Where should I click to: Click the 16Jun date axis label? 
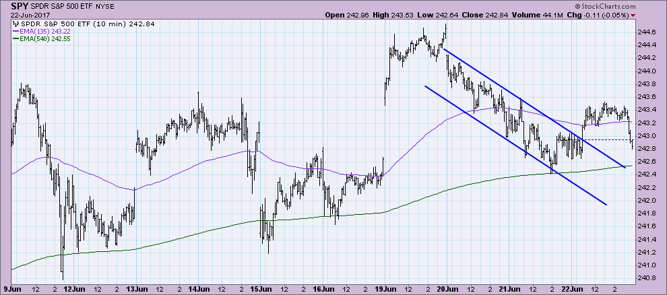tap(322, 289)
